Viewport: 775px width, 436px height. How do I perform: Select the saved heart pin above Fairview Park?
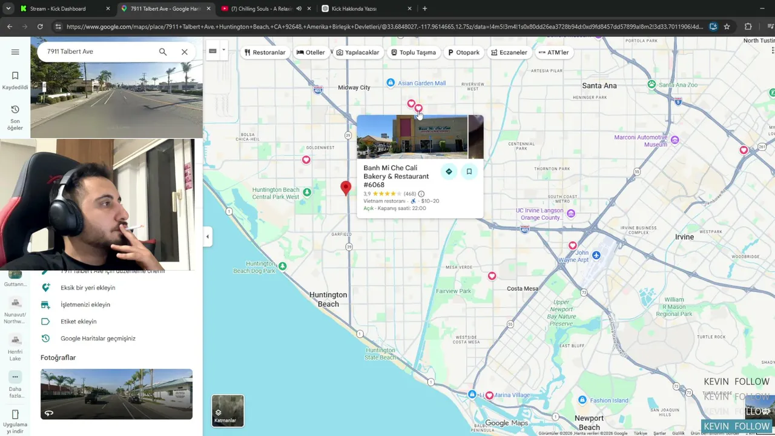(x=492, y=276)
